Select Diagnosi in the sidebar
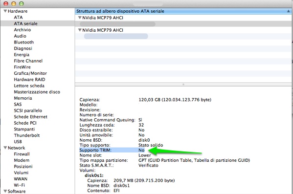The width and height of the screenshot is (293, 194). (x=23, y=48)
